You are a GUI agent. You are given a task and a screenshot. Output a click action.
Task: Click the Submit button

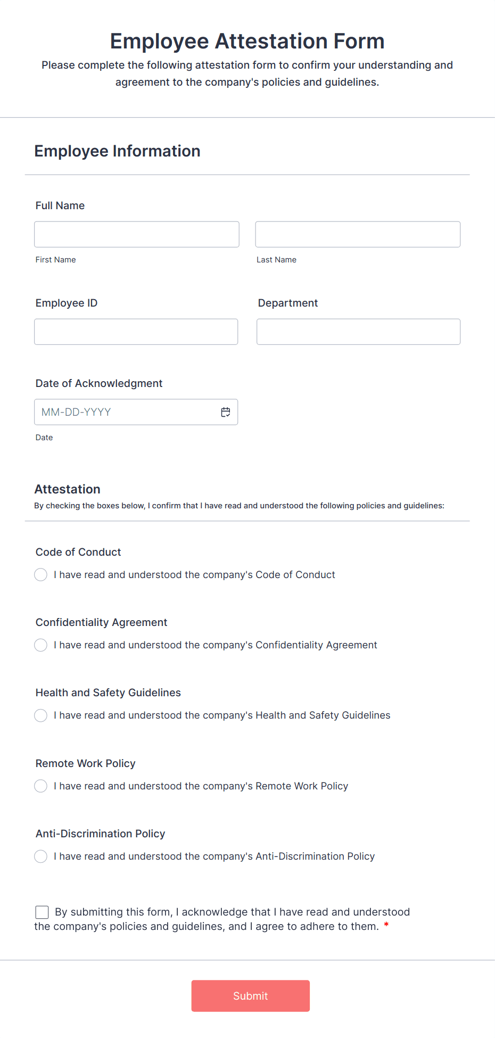(250, 995)
